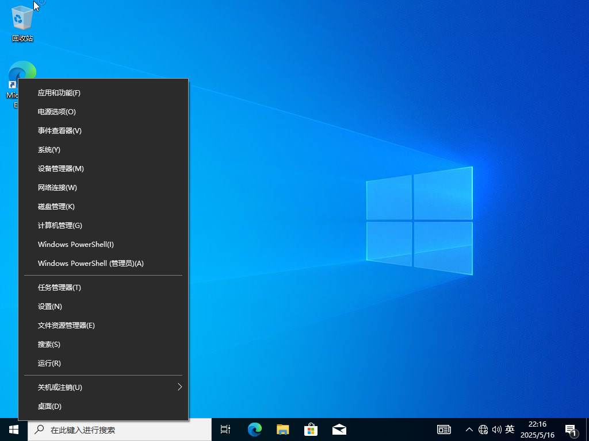Show hidden tray icons chevron
Image resolution: width=589 pixels, height=441 pixels.
(x=469, y=430)
